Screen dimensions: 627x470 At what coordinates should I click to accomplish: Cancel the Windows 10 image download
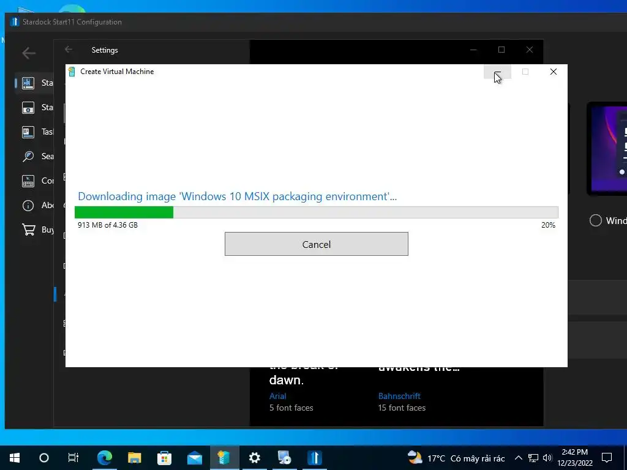click(317, 244)
